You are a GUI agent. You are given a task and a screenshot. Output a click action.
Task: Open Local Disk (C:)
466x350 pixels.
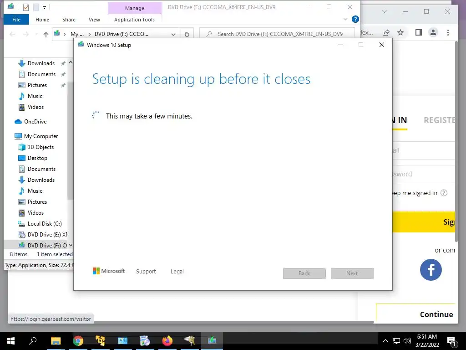coord(45,223)
